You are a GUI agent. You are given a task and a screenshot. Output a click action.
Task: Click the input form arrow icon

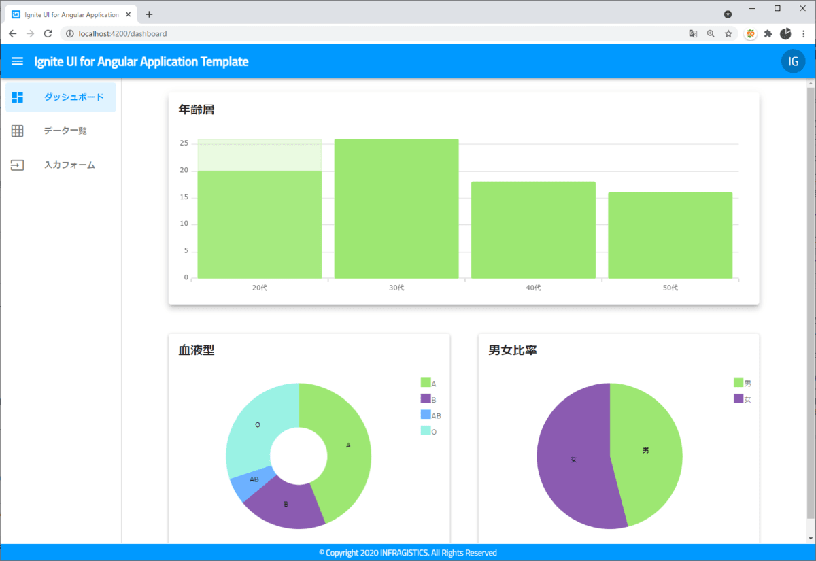(18, 165)
